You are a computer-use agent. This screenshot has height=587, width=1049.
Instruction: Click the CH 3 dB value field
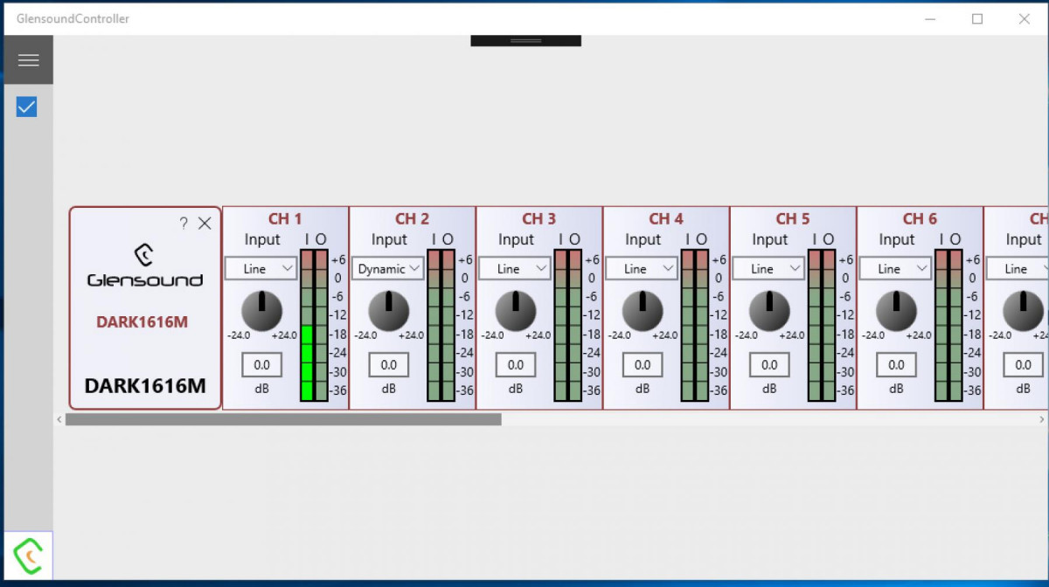pyautogui.click(x=516, y=365)
